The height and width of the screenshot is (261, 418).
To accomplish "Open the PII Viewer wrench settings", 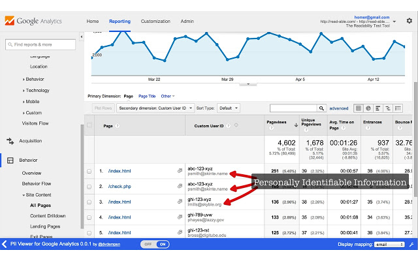I will (x=411, y=244).
